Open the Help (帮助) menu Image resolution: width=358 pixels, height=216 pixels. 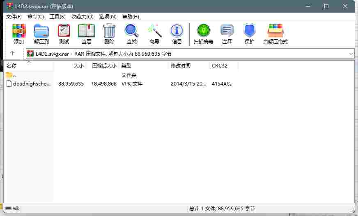pyautogui.click(x=131, y=17)
